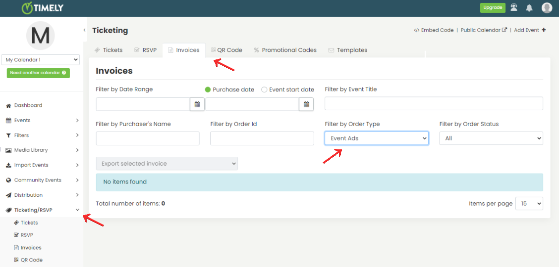The image size is (559, 267).
Task: Expand the Community Events chevron
Action: (x=77, y=180)
